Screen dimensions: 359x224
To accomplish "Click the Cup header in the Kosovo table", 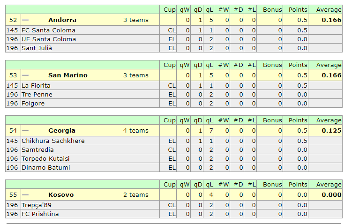I will tap(170, 184).
